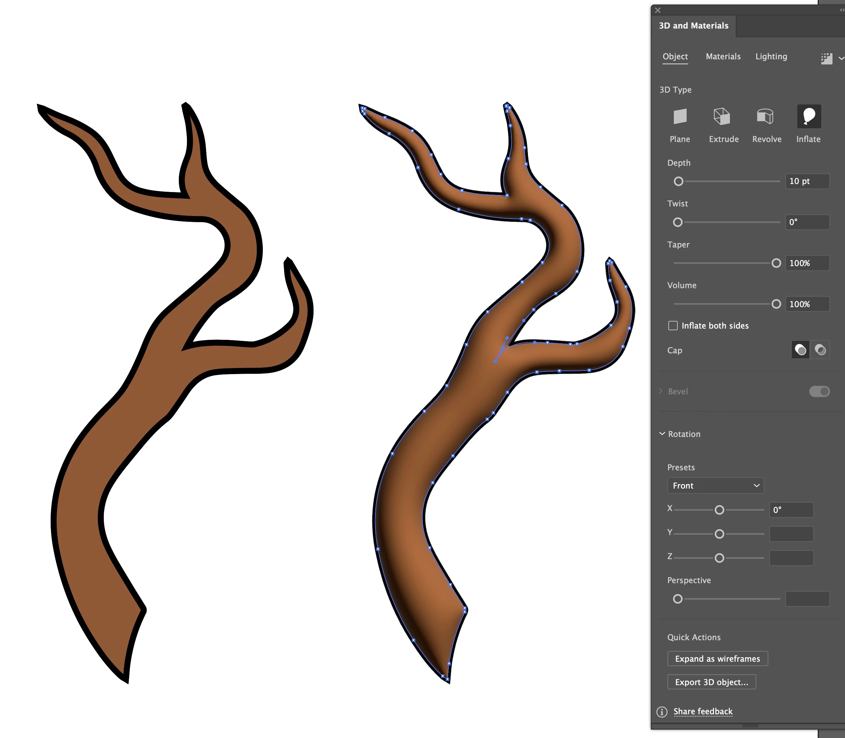Switch to the Materials tab
Image resolution: width=845 pixels, height=738 pixels.
(x=723, y=56)
